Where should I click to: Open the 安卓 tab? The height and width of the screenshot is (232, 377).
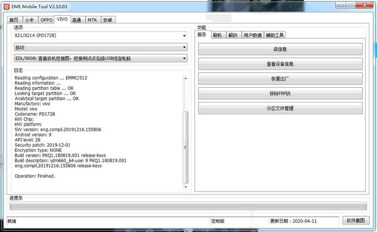108,20
